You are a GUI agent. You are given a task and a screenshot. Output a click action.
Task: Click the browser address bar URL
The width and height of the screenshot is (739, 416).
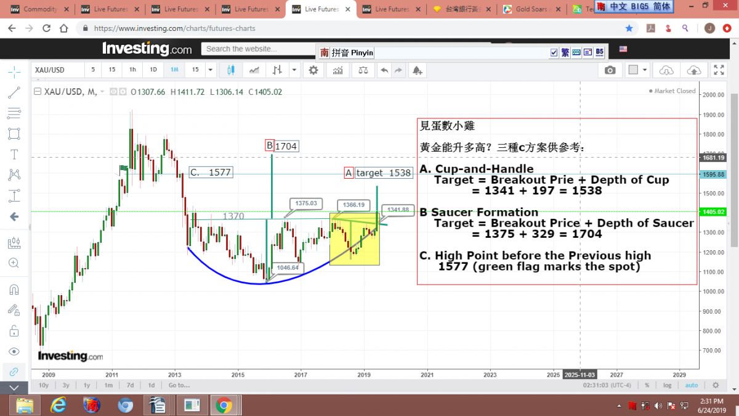[x=174, y=28]
